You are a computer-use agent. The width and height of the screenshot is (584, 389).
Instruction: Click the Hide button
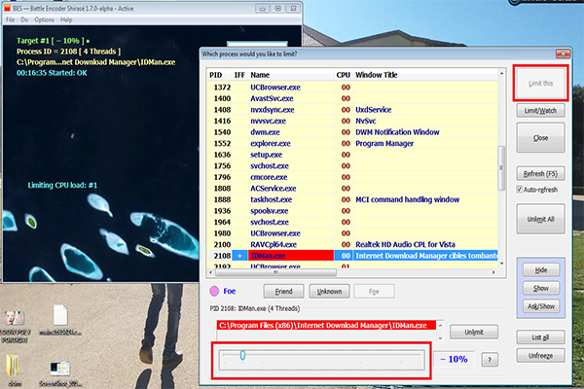tap(541, 270)
